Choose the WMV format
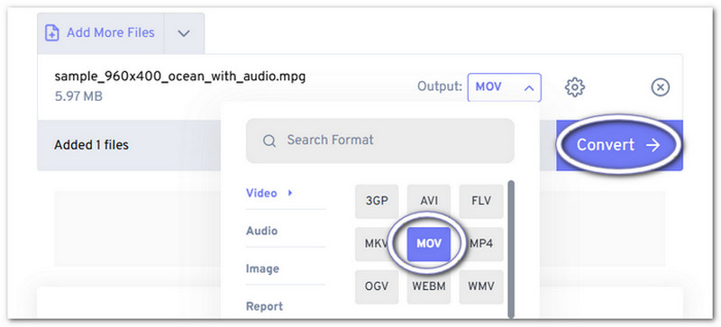 coord(481,286)
